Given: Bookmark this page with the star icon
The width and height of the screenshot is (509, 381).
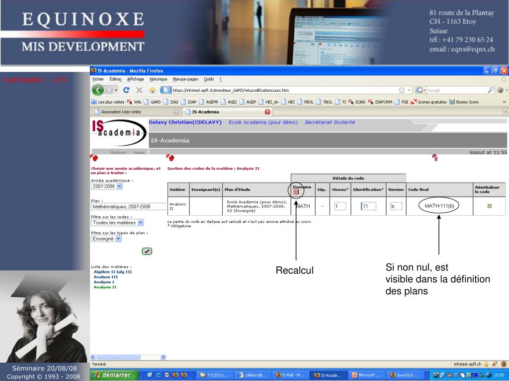Looking at the screenshot, I should (402, 90).
